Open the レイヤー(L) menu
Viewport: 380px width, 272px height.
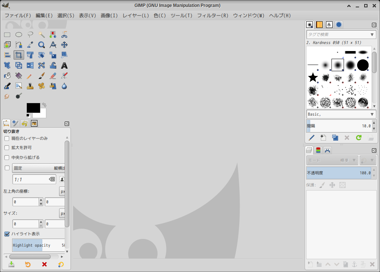click(136, 15)
